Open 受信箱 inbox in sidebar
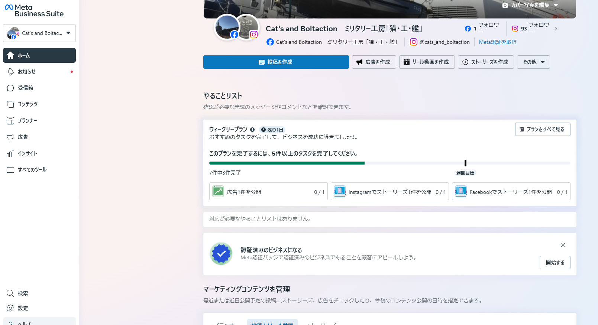Screen dimensions: 598x325 pyautogui.click(x=39, y=88)
